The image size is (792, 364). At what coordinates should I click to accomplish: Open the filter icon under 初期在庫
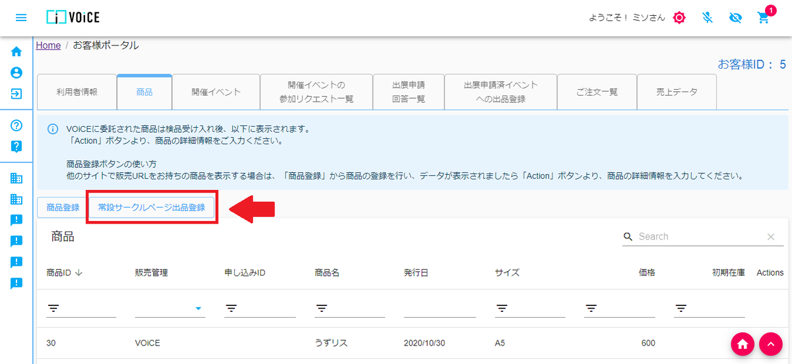[681, 309]
